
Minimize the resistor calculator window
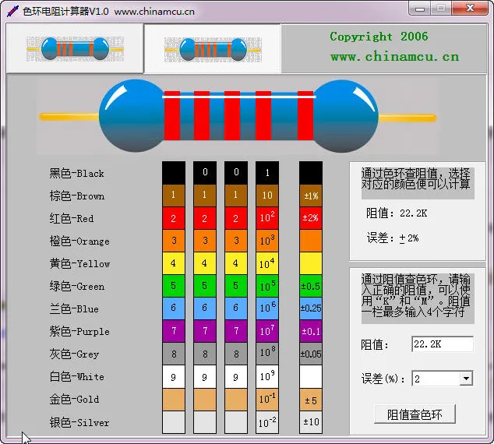(421, 9)
